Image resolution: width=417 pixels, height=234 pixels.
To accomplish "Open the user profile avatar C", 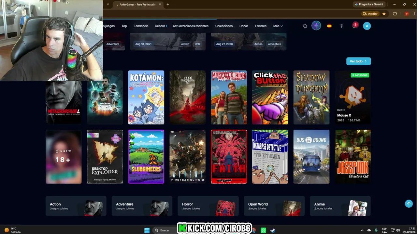I will point(367,26).
